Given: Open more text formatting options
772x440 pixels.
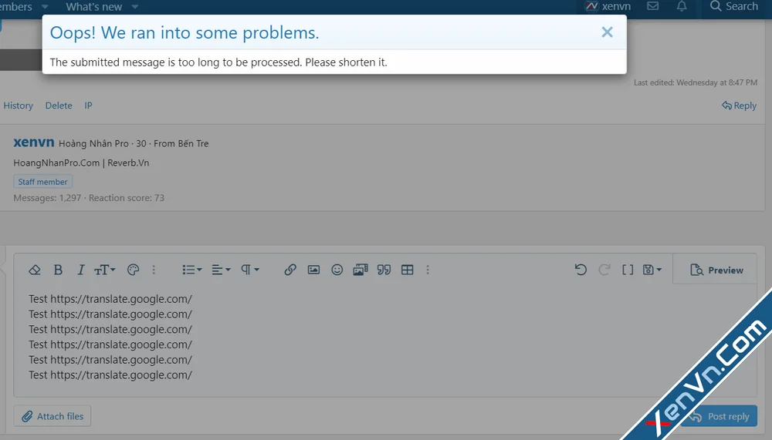Looking at the screenshot, I should coord(154,270).
